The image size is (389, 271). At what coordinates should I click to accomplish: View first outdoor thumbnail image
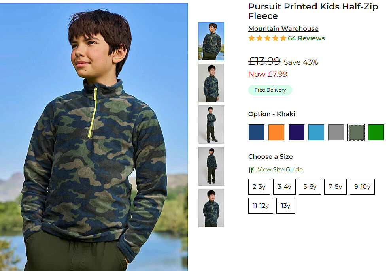pos(211,41)
